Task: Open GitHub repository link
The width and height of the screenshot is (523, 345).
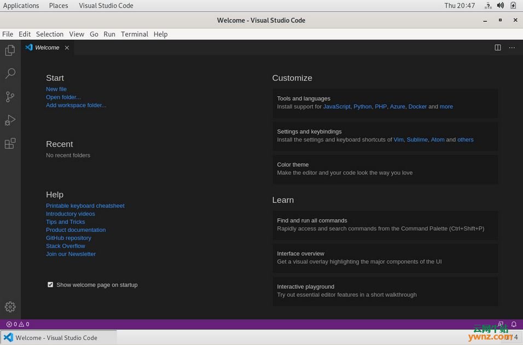Action: pyautogui.click(x=68, y=238)
